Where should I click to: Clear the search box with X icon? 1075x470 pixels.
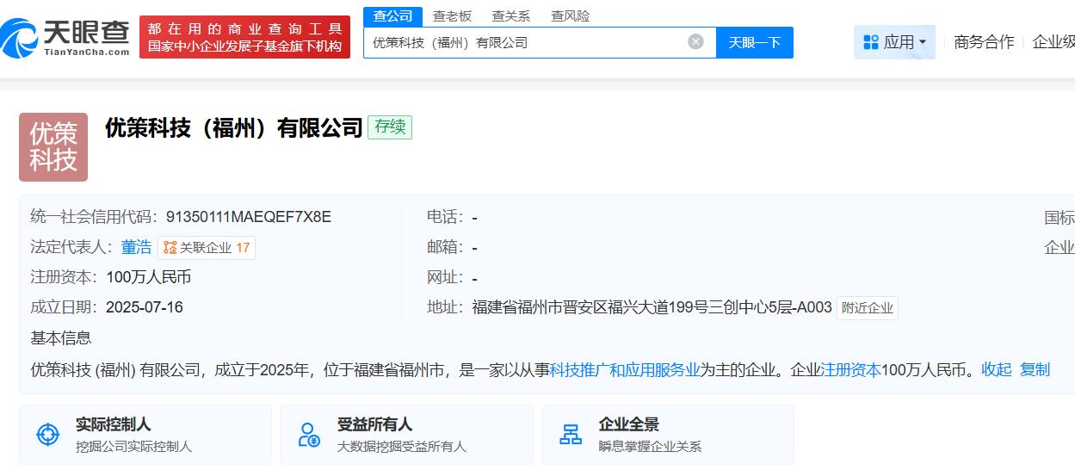click(x=695, y=42)
